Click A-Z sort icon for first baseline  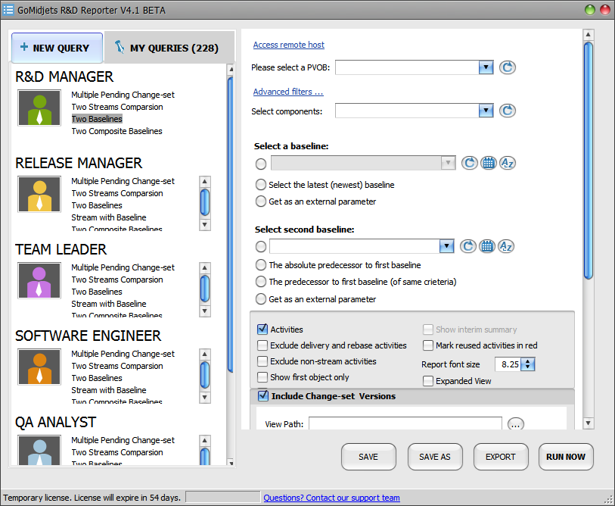[x=507, y=163]
